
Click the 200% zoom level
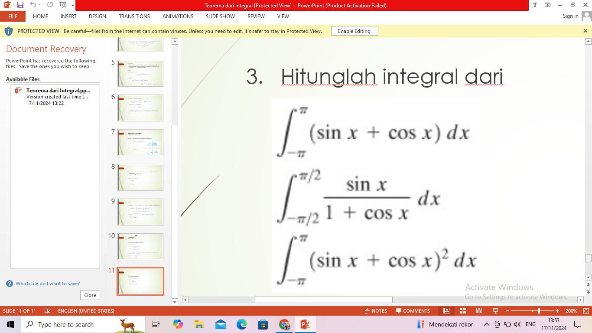tap(571, 311)
